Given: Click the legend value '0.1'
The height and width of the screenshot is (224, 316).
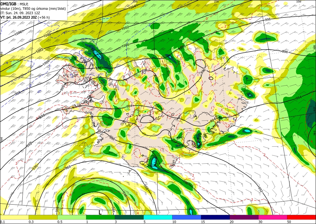Looking at the screenshot, I should [x=3, y=222].
